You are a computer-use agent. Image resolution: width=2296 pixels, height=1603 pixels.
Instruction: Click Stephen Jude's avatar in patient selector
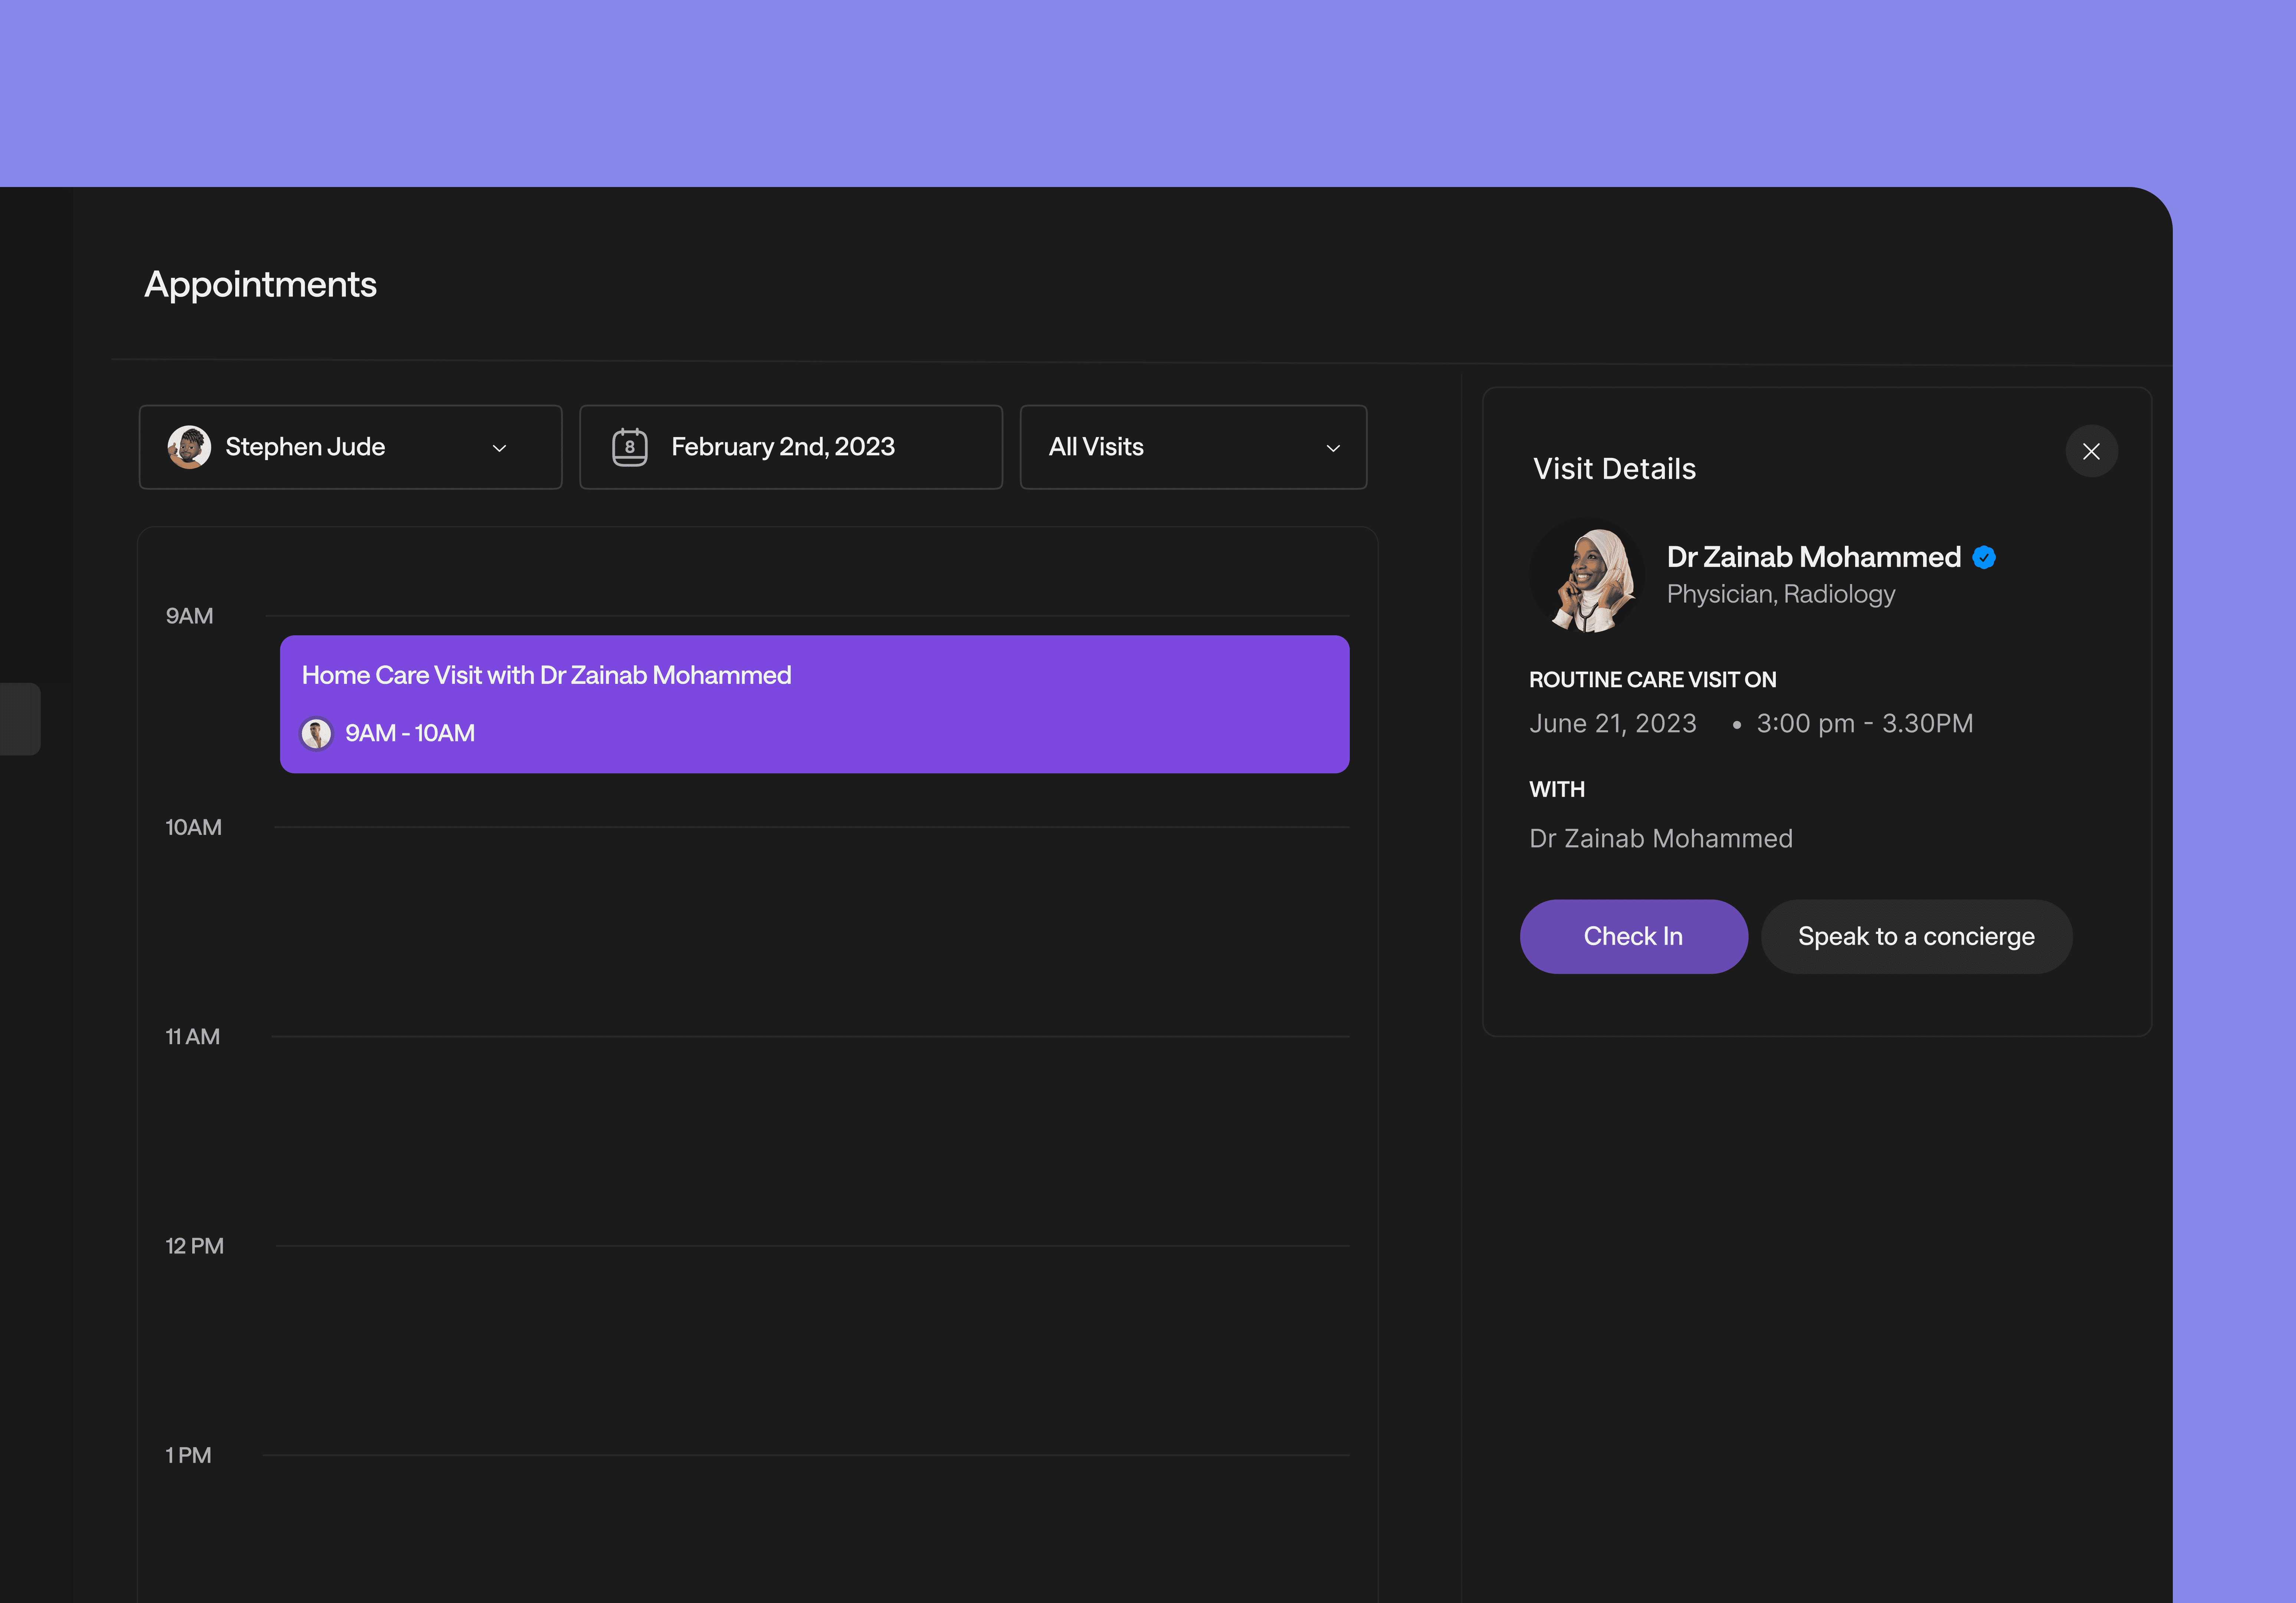[x=189, y=447]
